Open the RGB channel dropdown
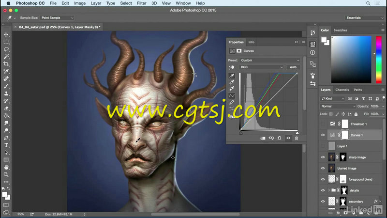 click(x=261, y=67)
